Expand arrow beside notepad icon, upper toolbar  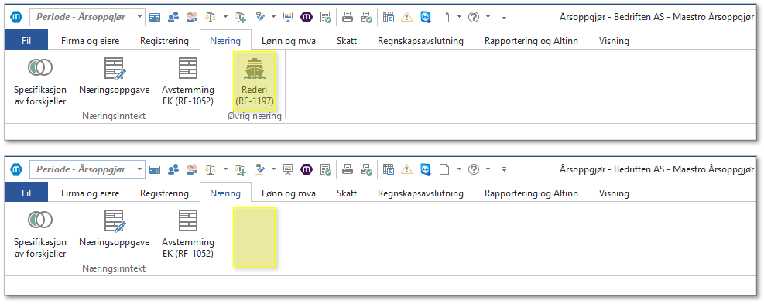pyautogui.click(x=274, y=18)
